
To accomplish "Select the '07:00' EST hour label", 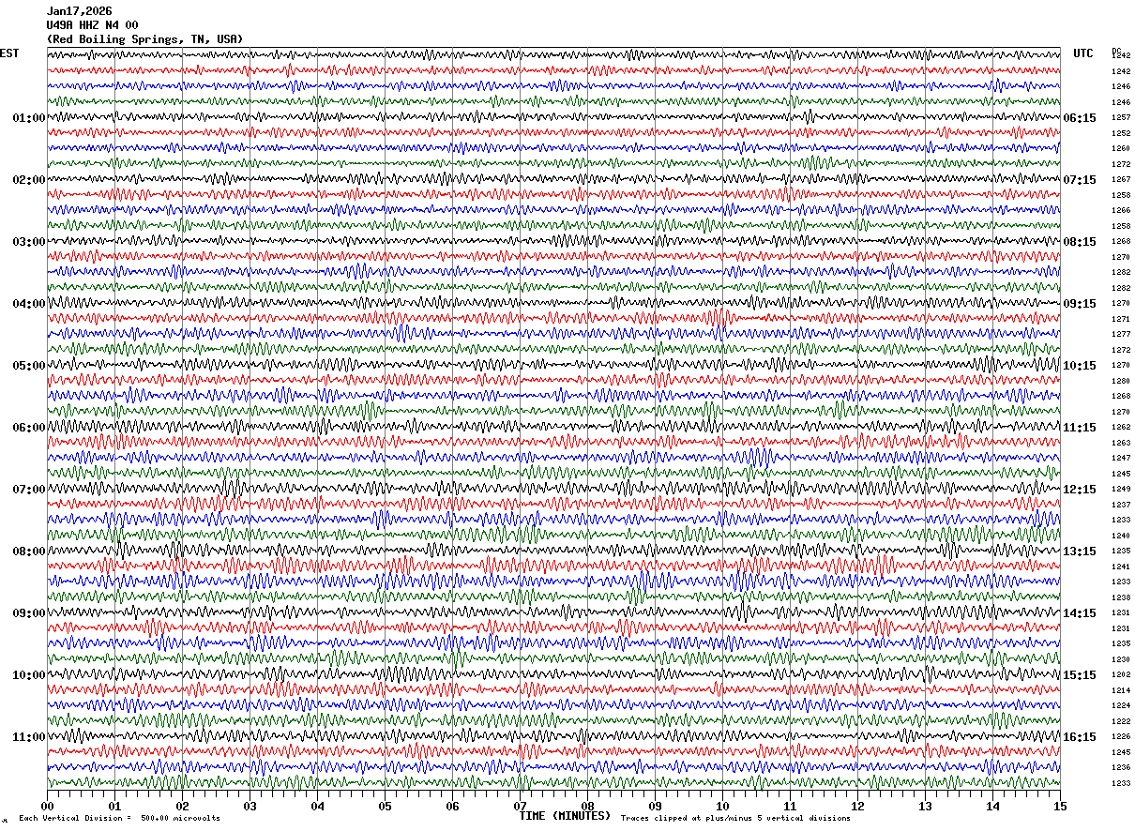I will [x=29, y=490].
